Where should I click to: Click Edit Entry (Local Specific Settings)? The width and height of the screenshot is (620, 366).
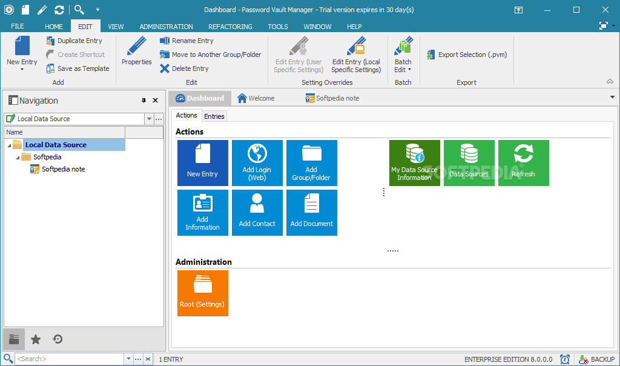pos(356,55)
